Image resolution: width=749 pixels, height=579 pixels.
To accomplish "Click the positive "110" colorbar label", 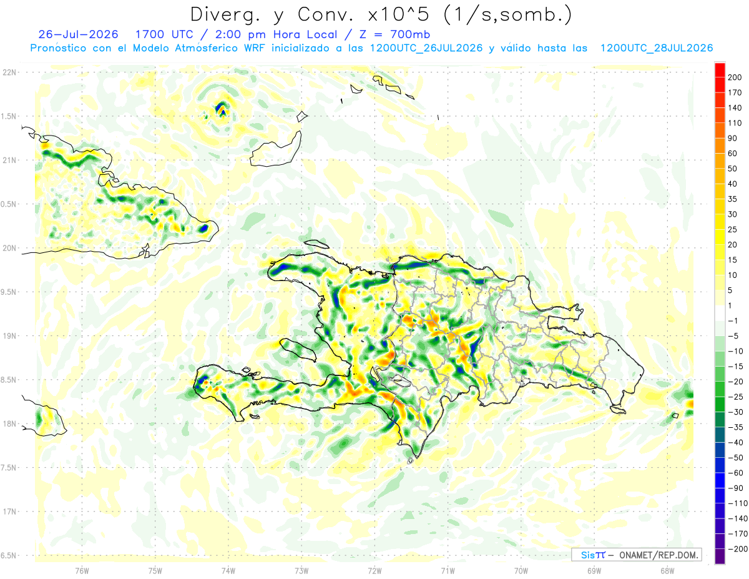I will 735,123.
